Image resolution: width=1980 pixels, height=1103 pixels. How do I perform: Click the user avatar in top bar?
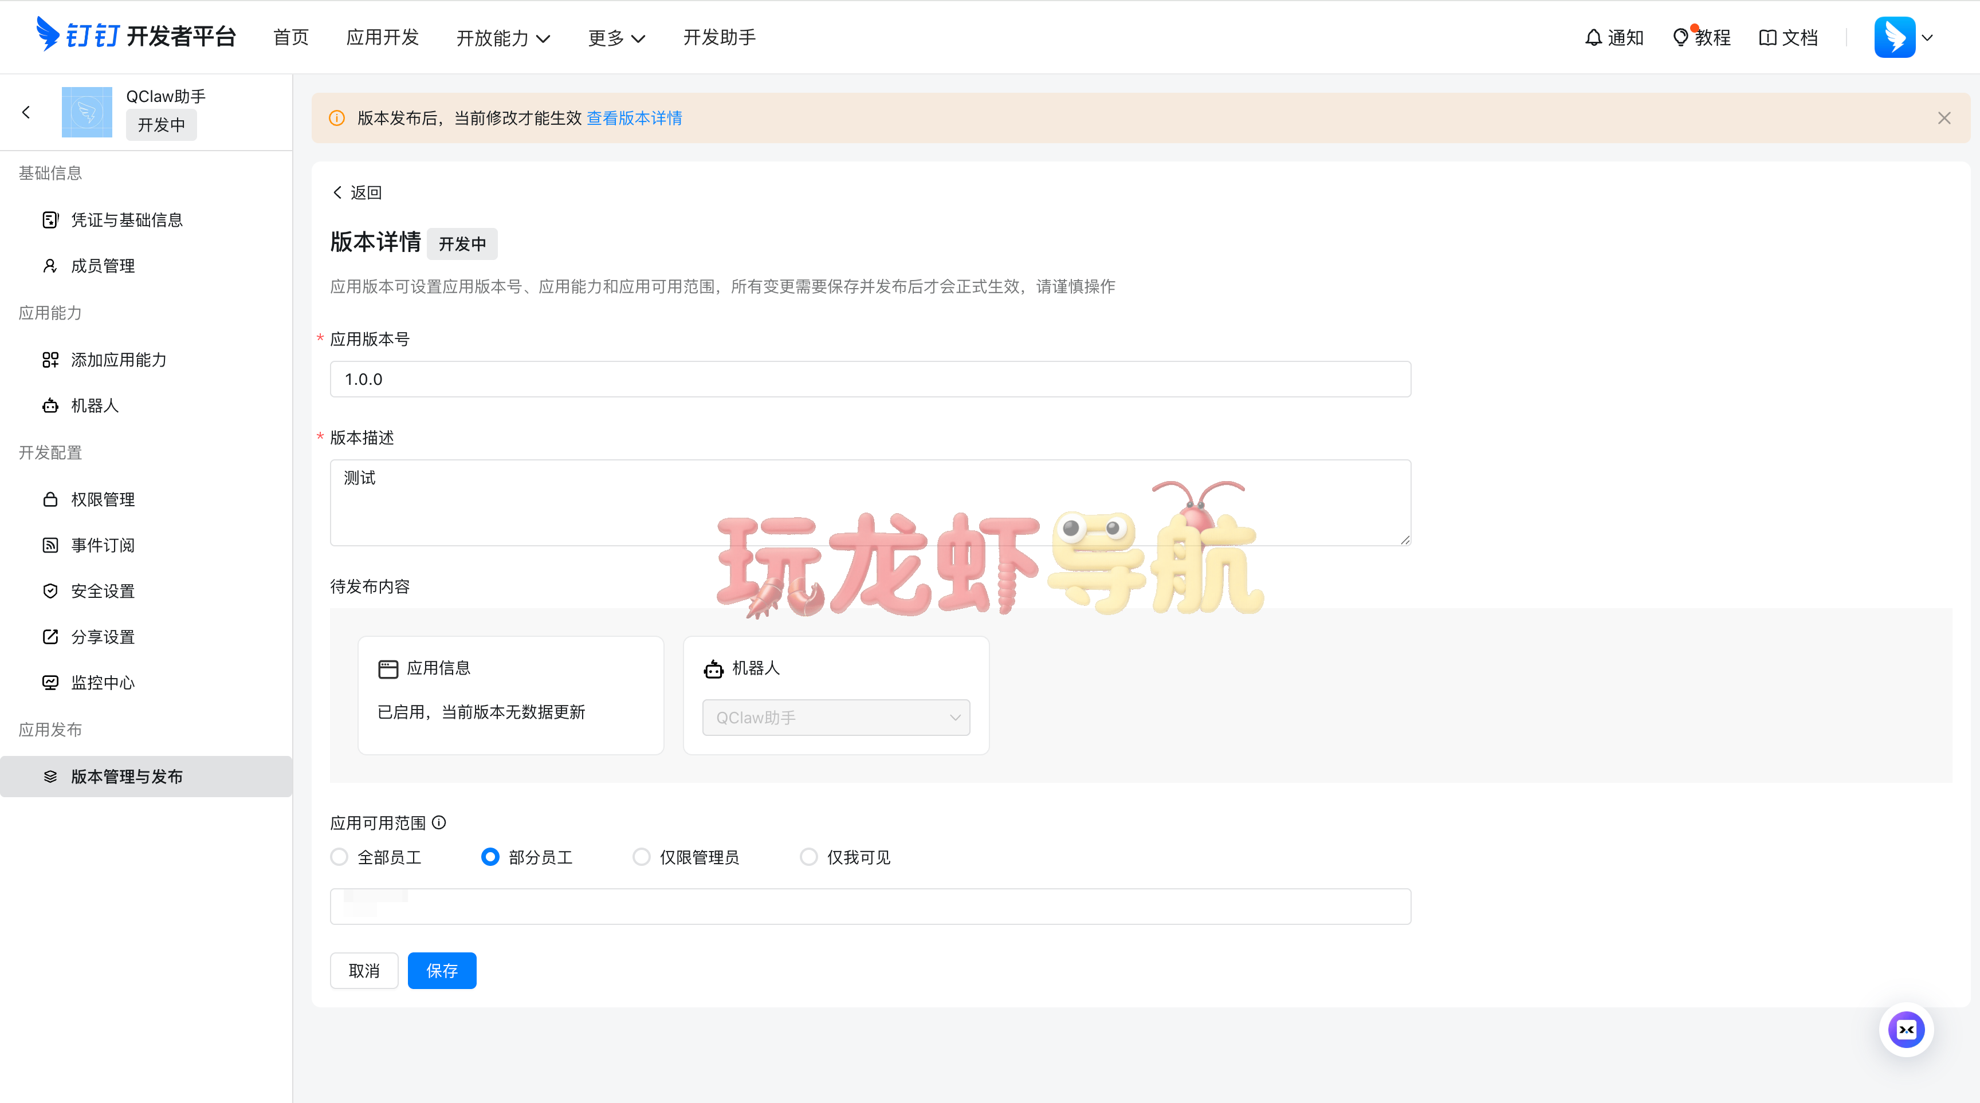click(1895, 37)
